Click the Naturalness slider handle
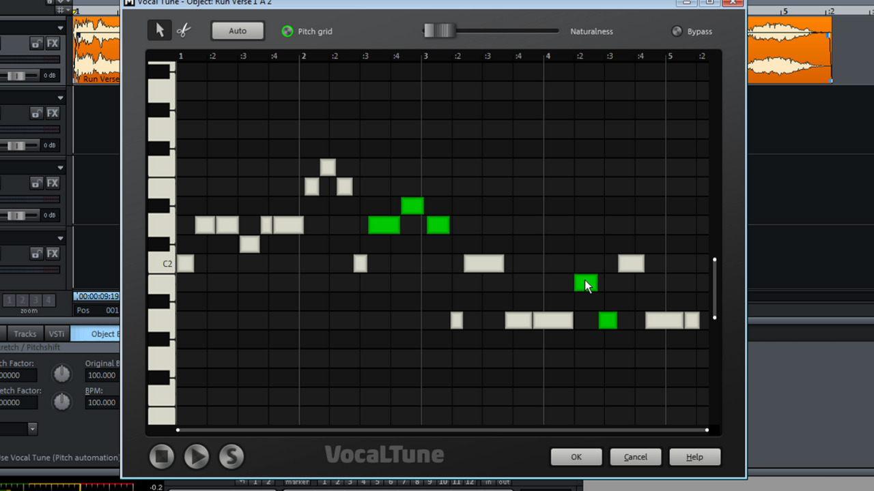 (x=440, y=31)
